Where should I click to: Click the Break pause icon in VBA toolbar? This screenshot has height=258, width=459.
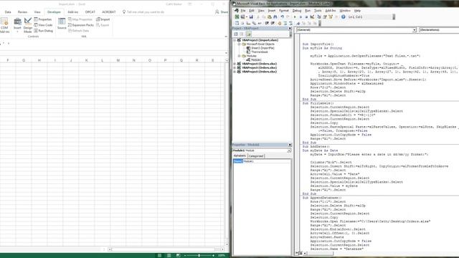(301, 17)
